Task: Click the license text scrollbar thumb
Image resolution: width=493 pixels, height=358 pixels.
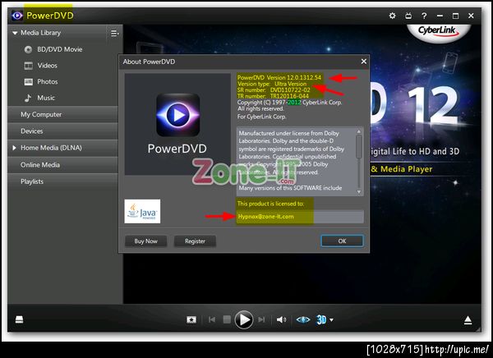Action: [x=359, y=146]
